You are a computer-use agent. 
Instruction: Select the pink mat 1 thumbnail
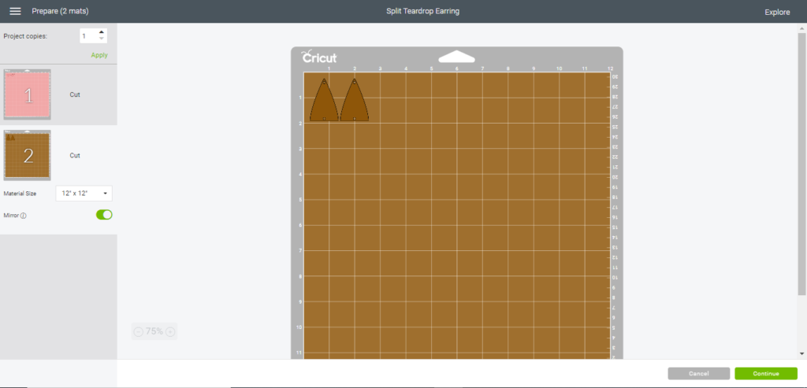pos(28,94)
